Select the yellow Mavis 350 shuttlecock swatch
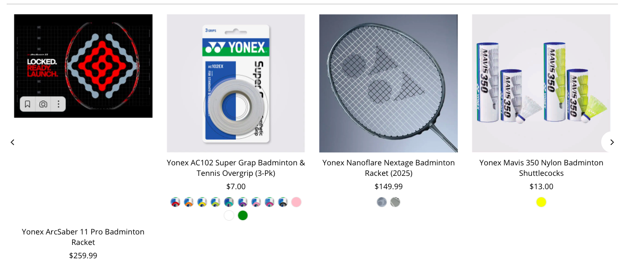 (541, 202)
